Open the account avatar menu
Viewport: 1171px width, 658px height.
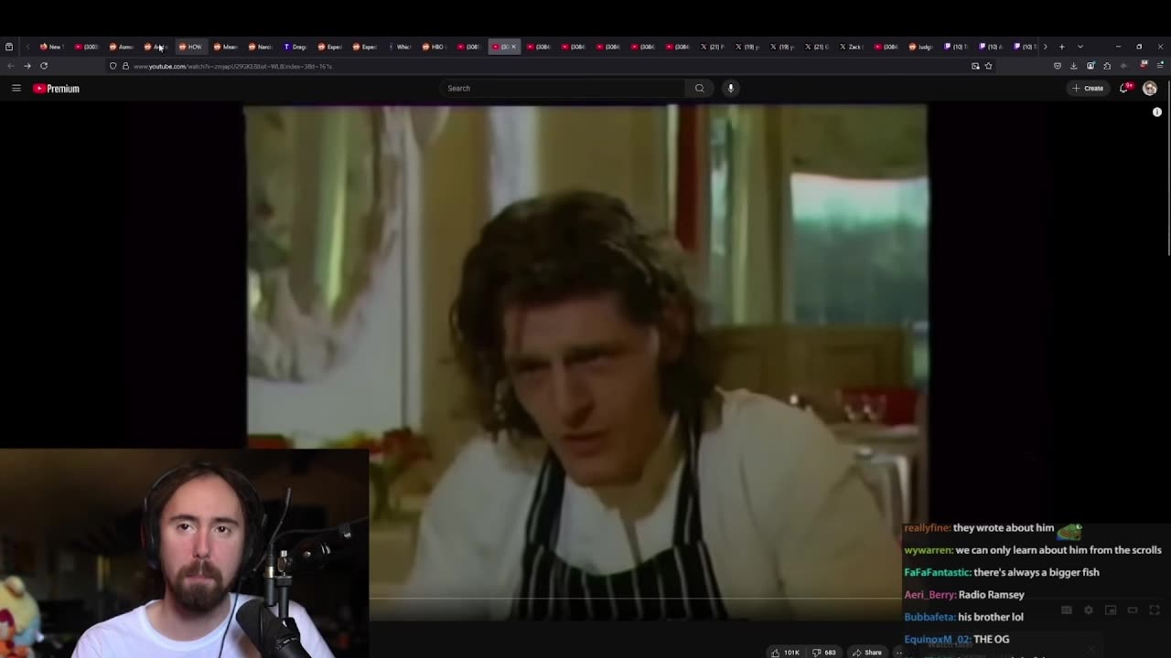[x=1150, y=88]
